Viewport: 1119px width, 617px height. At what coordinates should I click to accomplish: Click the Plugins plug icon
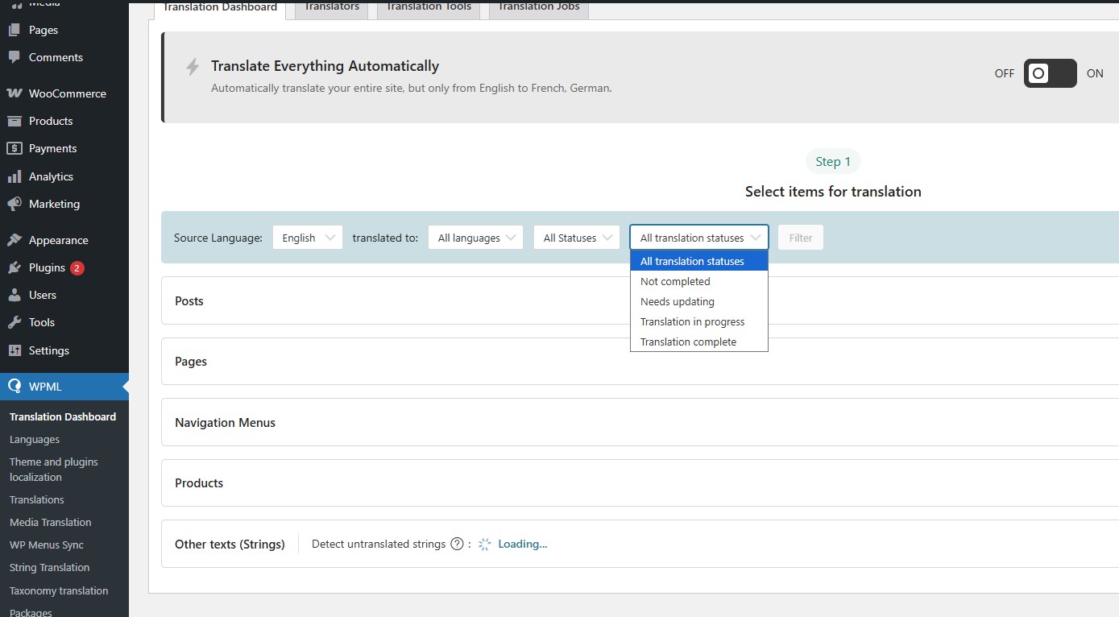point(15,267)
